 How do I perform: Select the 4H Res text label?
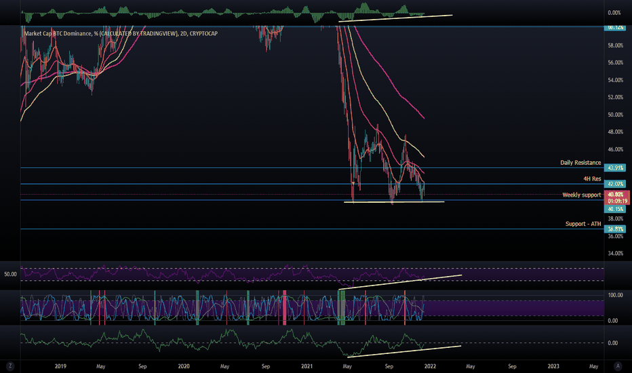592,178
